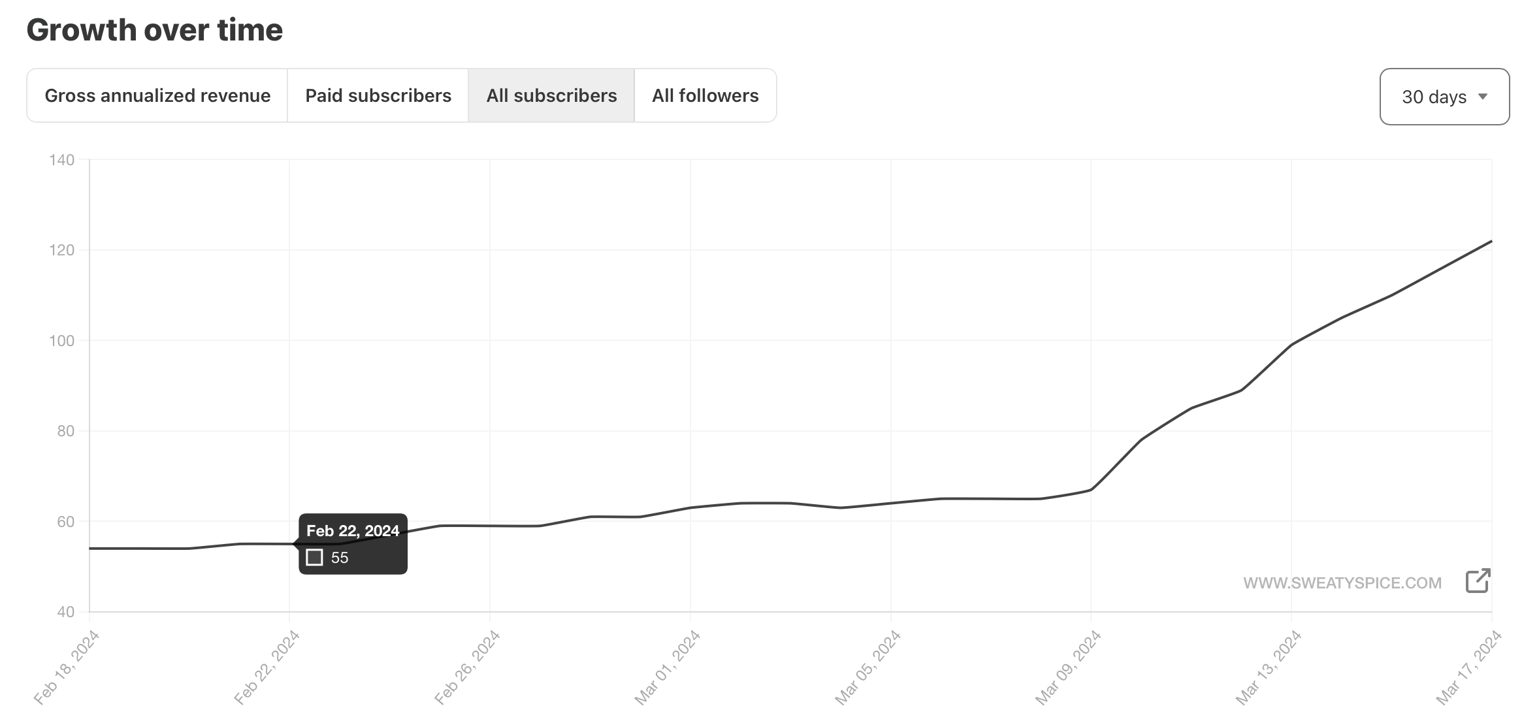
Task: Click the white series square in tooltip
Action: click(x=314, y=558)
